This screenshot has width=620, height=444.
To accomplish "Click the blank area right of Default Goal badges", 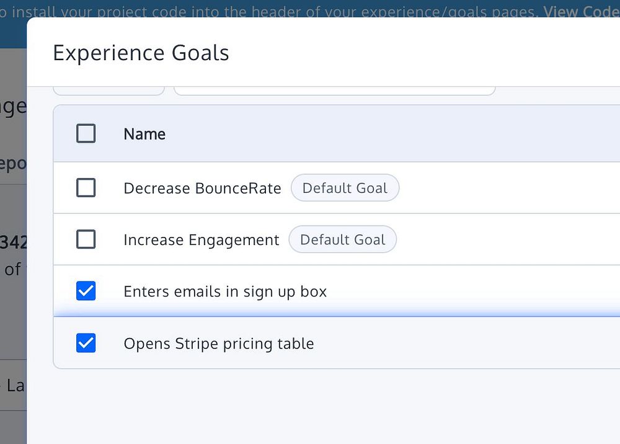I will point(508,214).
